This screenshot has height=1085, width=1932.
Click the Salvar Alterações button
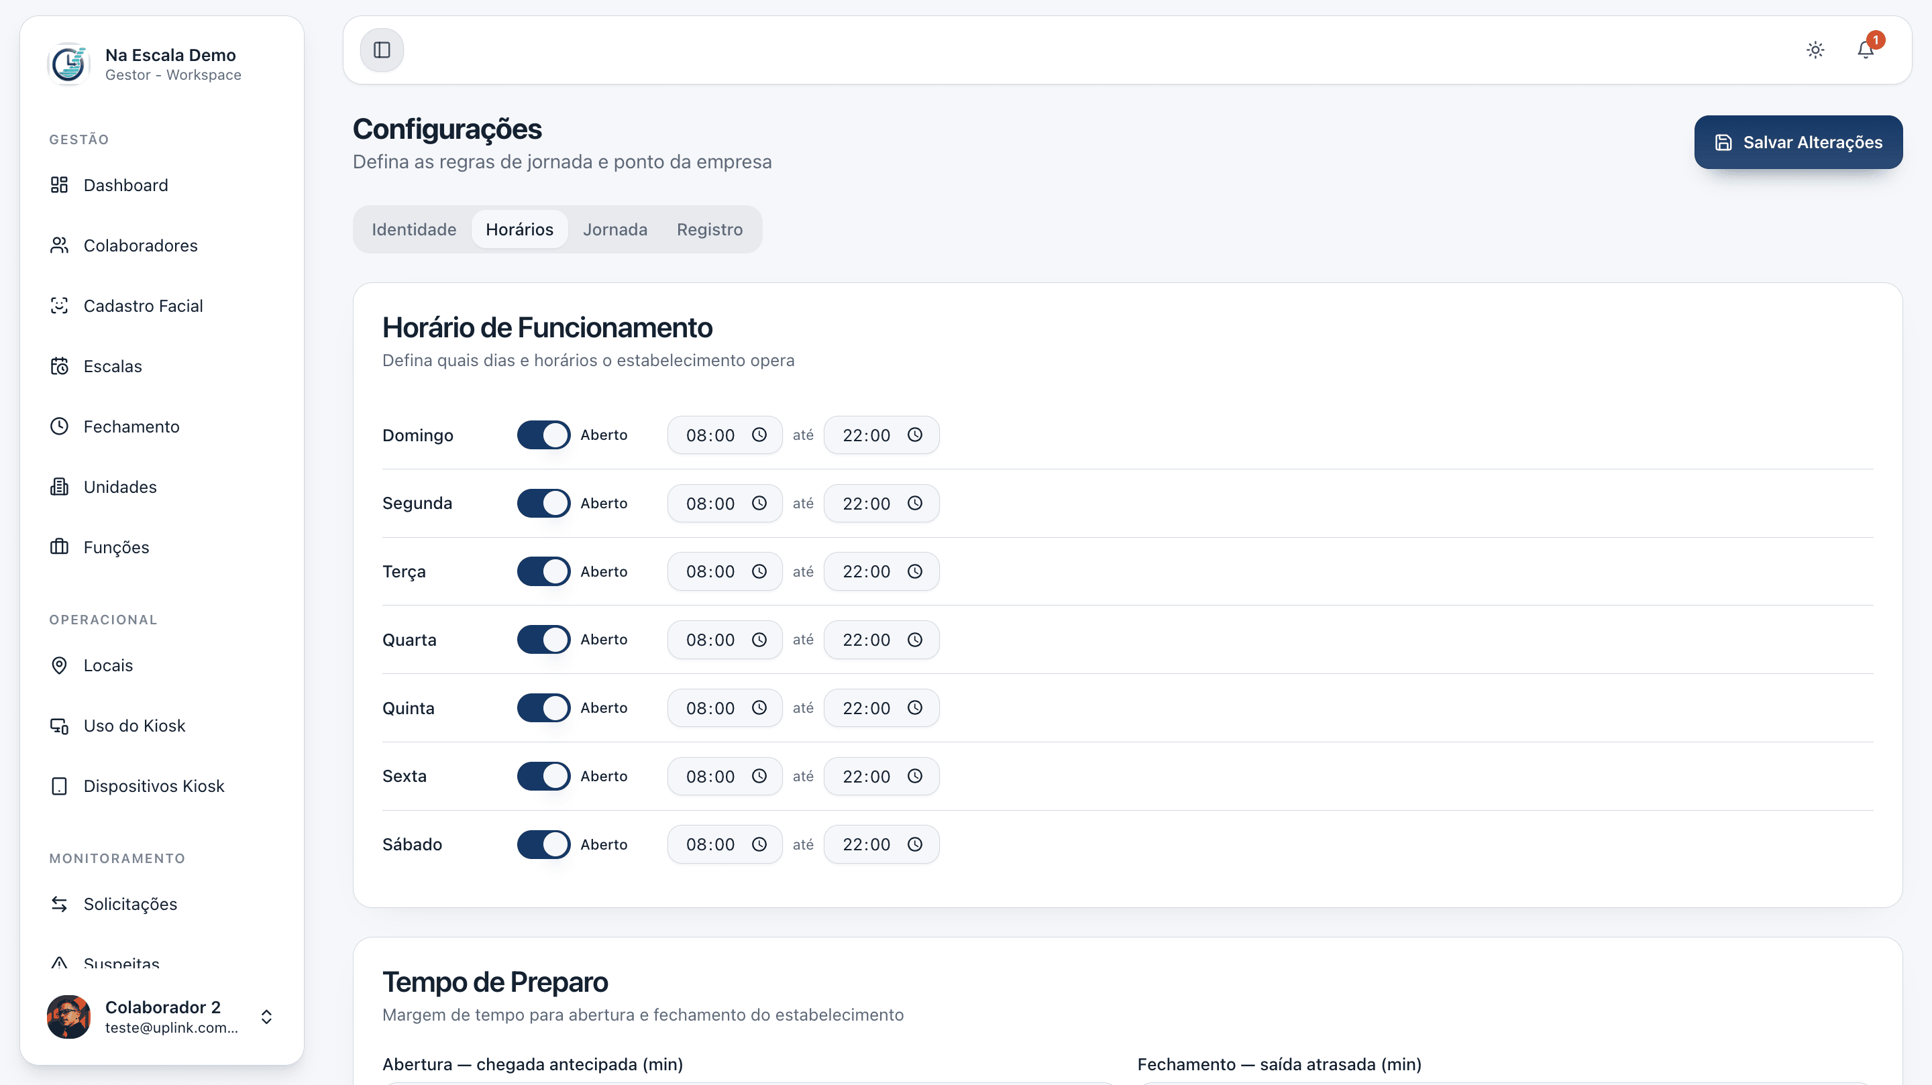pos(1798,142)
